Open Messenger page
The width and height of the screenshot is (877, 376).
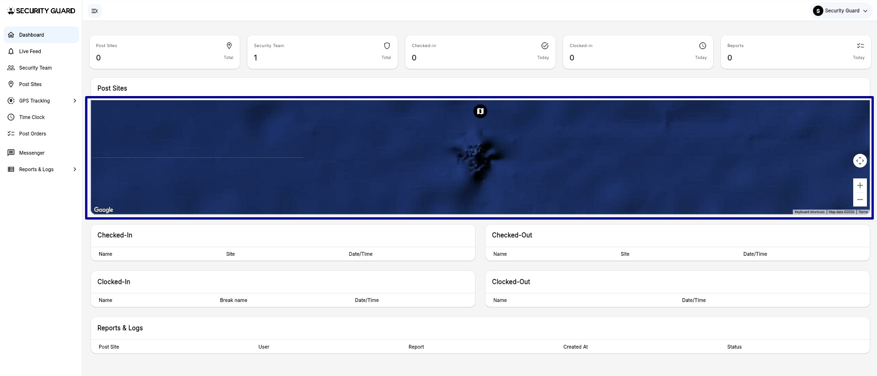(41, 153)
